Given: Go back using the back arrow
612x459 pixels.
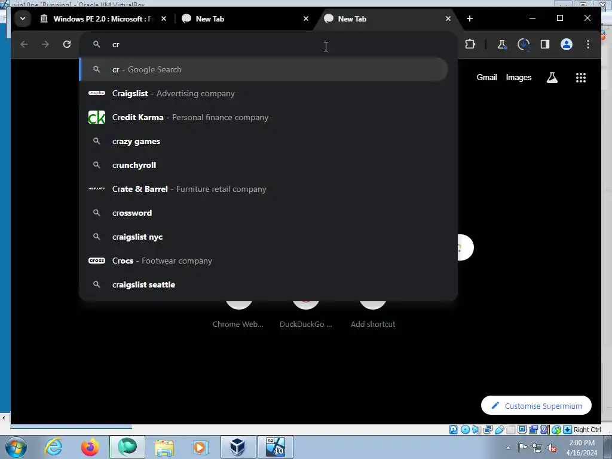Looking at the screenshot, I should (x=24, y=44).
